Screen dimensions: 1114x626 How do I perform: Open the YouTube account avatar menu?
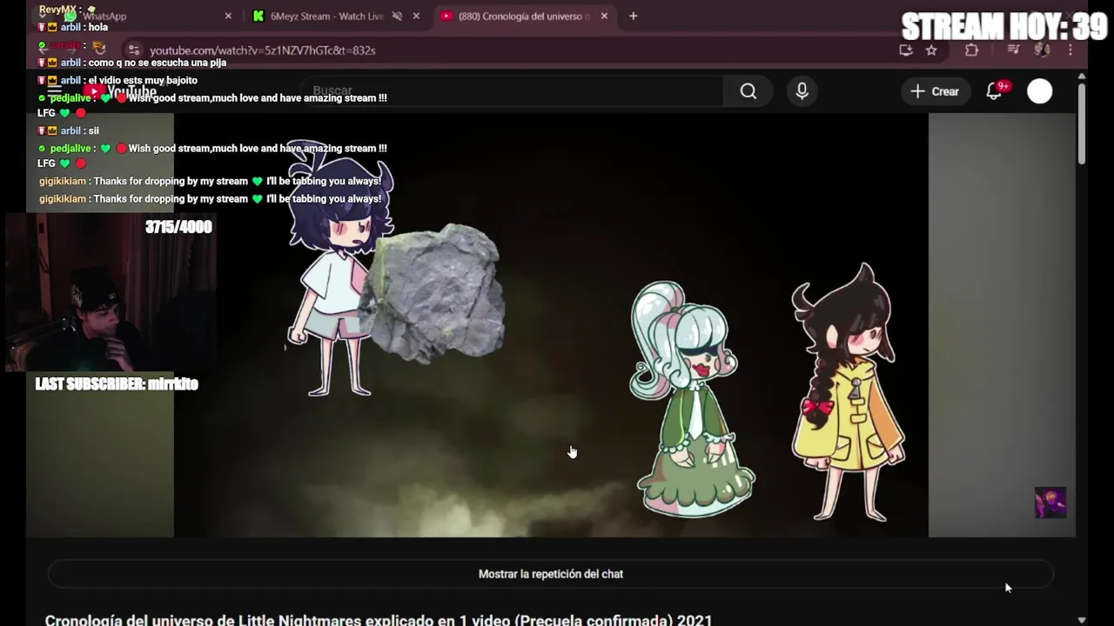click(x=1039, y=91)
